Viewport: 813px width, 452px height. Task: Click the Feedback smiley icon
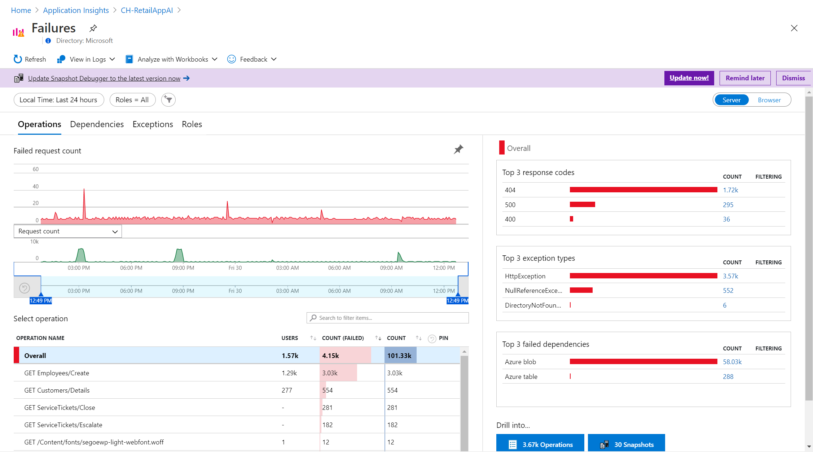tap(231, 59)
